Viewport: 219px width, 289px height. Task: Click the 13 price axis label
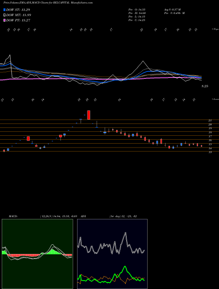[210, 152]
